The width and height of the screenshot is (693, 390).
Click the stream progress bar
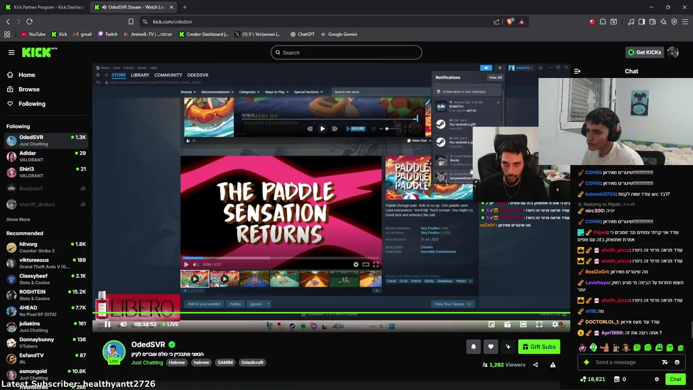point(331,313)
